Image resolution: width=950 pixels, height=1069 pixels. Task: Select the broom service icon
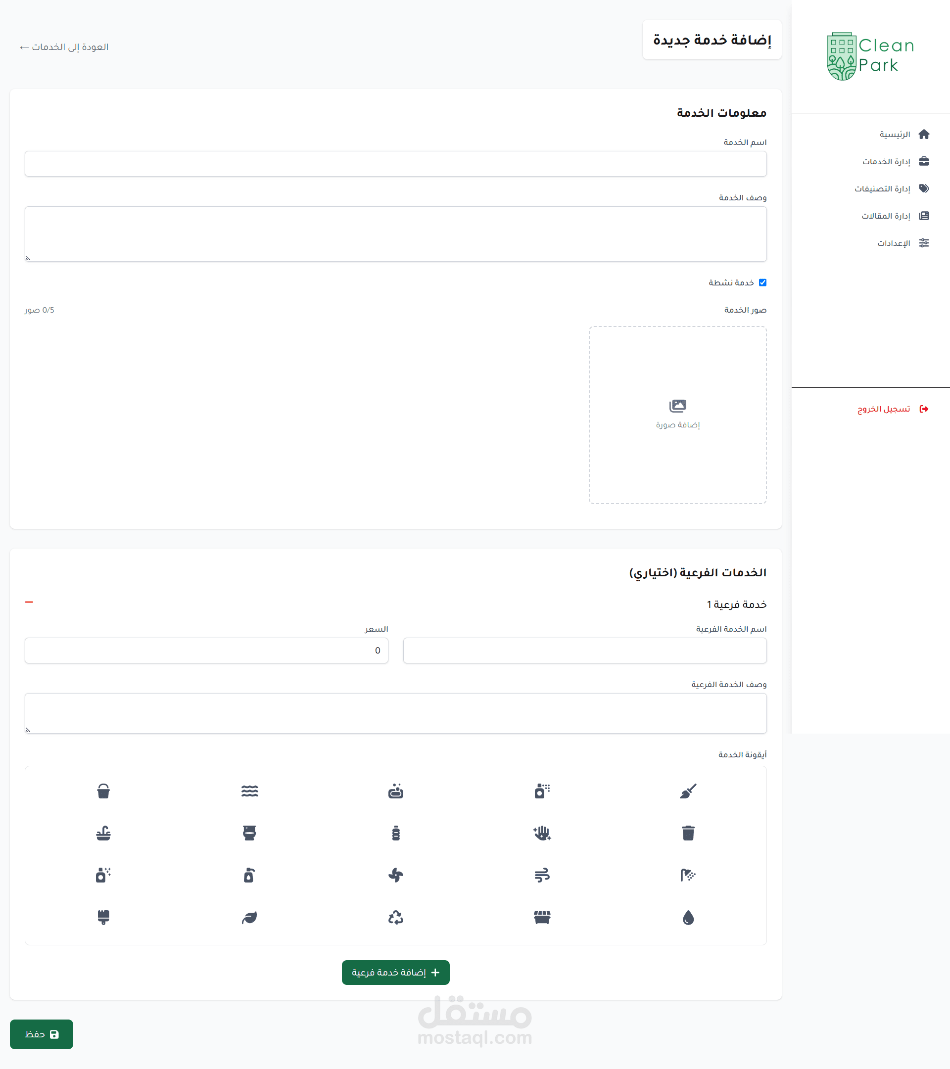click(x=688, y=791)
